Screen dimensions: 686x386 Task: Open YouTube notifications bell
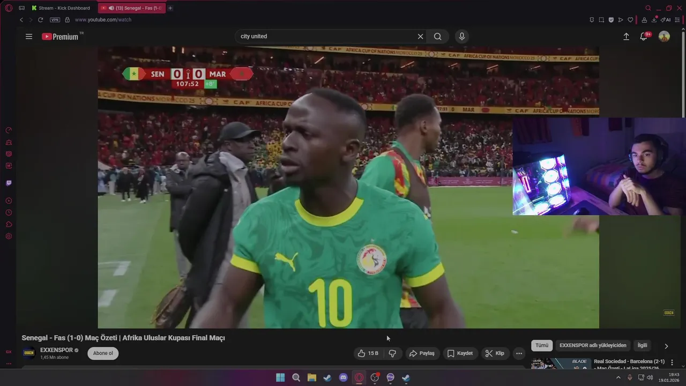pyautogui.click(x=644, y=36)
